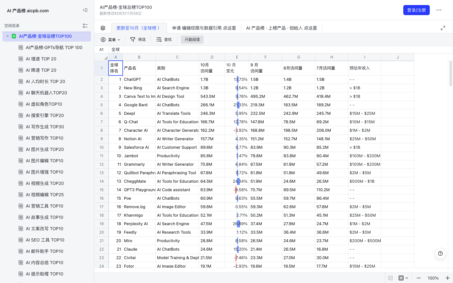
Task: Select column E header
Action: tap(237, 57)
